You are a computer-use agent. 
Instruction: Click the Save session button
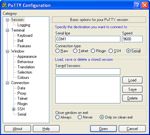[x=132, y=89]
